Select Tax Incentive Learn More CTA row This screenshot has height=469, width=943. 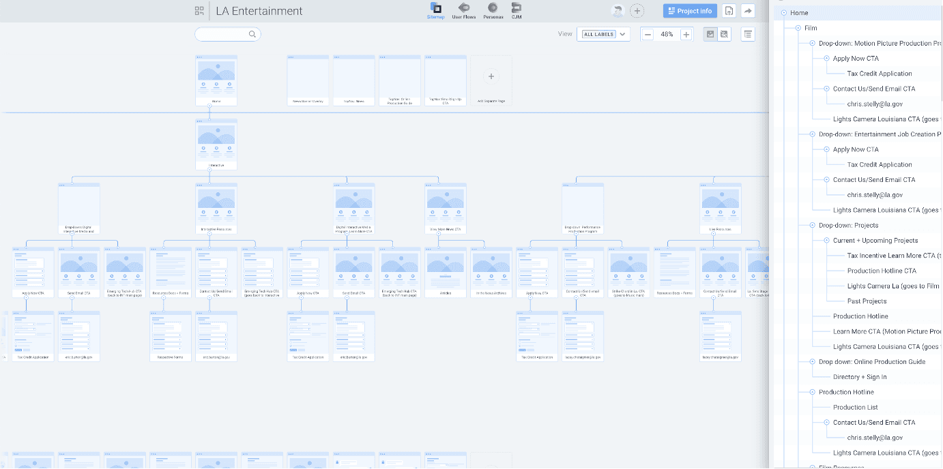point(895,256)
